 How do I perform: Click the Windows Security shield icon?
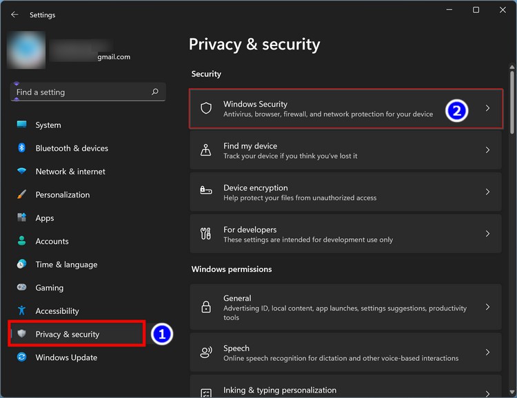(x=205, y=108)
